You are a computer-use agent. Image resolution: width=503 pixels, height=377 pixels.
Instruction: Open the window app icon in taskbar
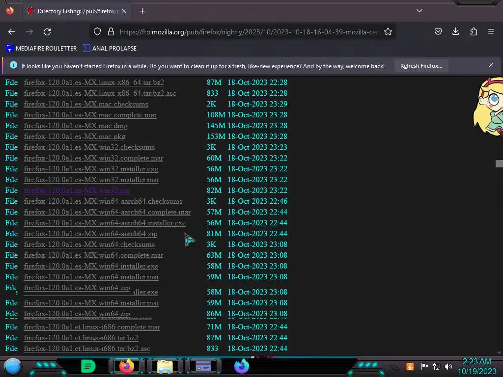point(203,366)
